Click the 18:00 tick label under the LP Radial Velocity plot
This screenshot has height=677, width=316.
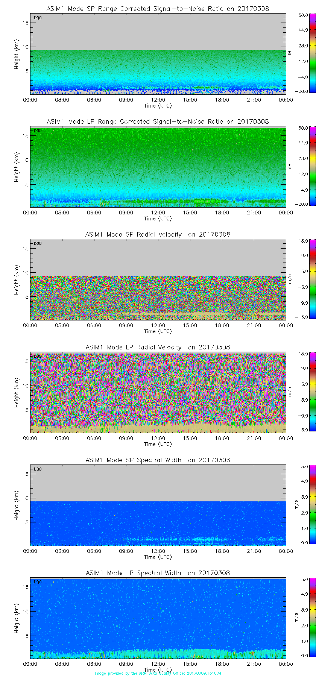pos(222,438)
